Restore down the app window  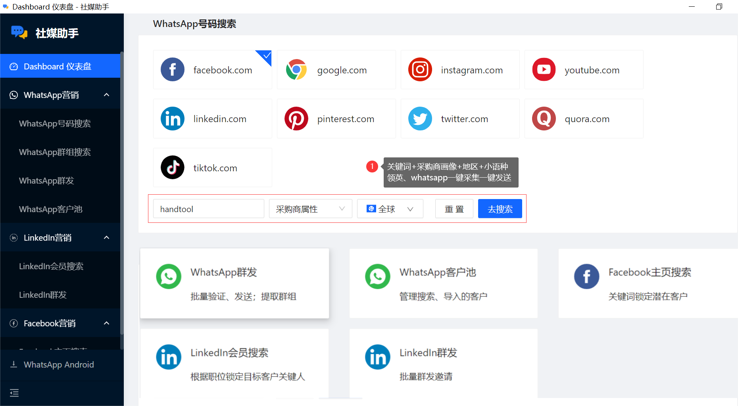click(x=719, y=7)
